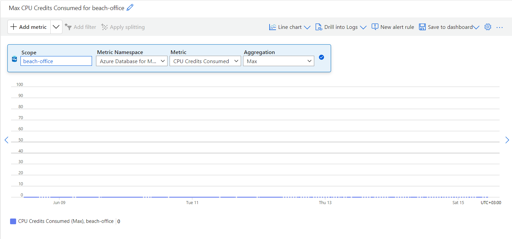Screen dimensions: 512x239
Task: Edit chart title with pencil icon
Action: [x=130, y=8]
